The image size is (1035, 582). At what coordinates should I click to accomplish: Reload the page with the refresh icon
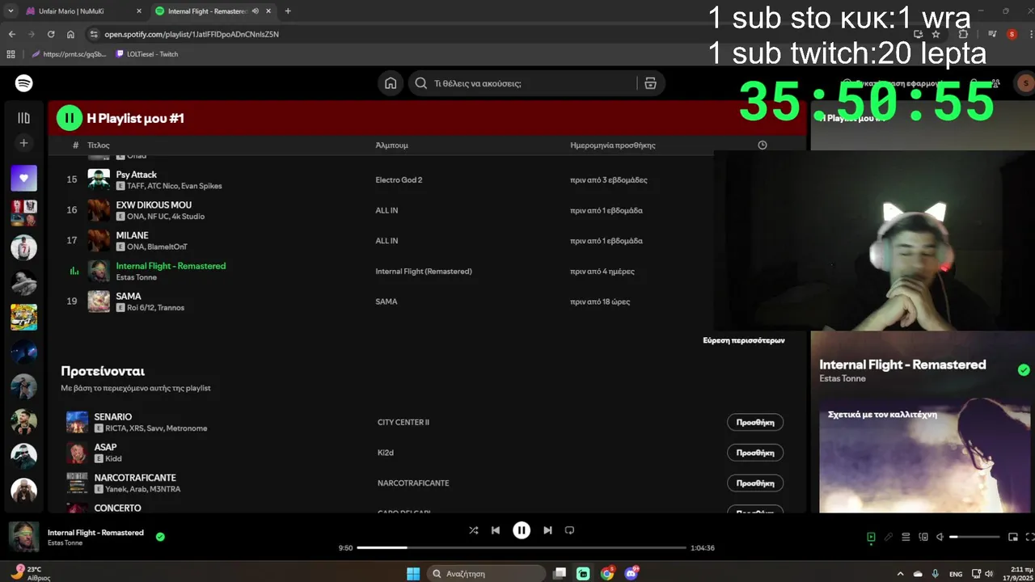(x=51, y=34)
